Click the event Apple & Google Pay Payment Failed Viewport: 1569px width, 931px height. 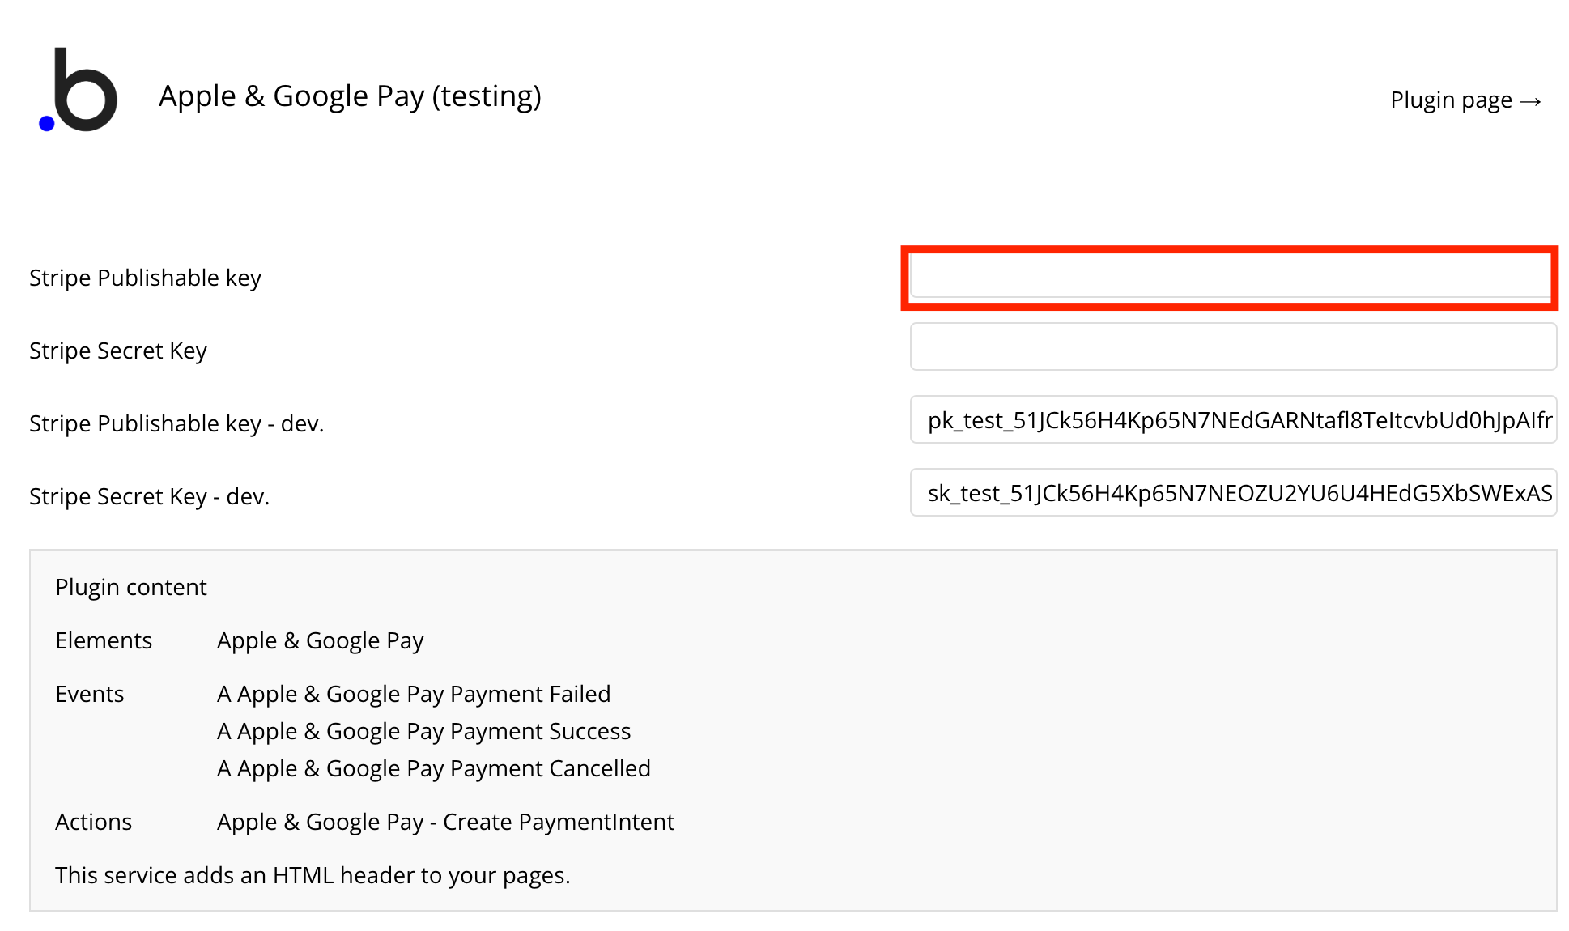414,694
